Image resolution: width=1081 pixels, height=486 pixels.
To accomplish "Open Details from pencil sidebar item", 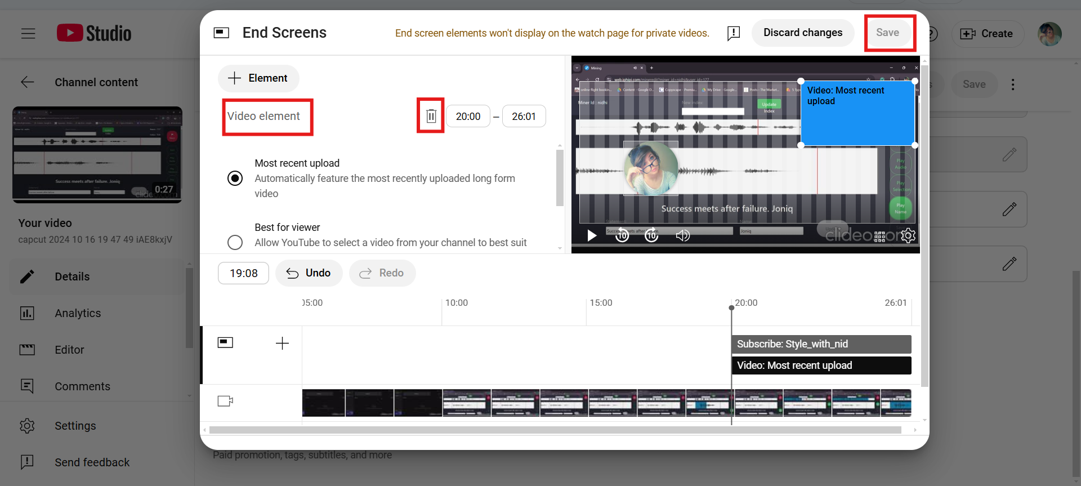I will 97,277.
